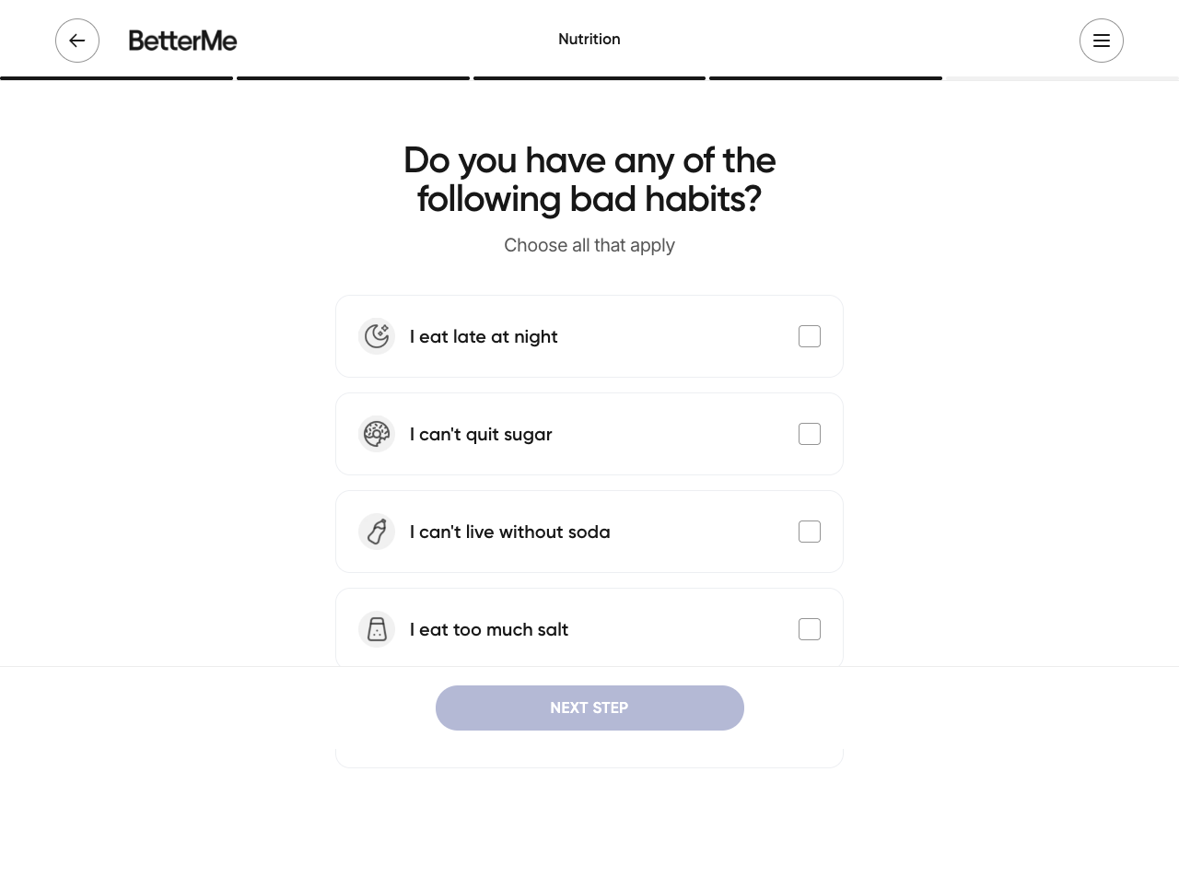The width and height of the screenshot is (1179, 889).
Task: Select the "I eat late at night" label text
Action: pyautogui.click(x=484, y=337)
